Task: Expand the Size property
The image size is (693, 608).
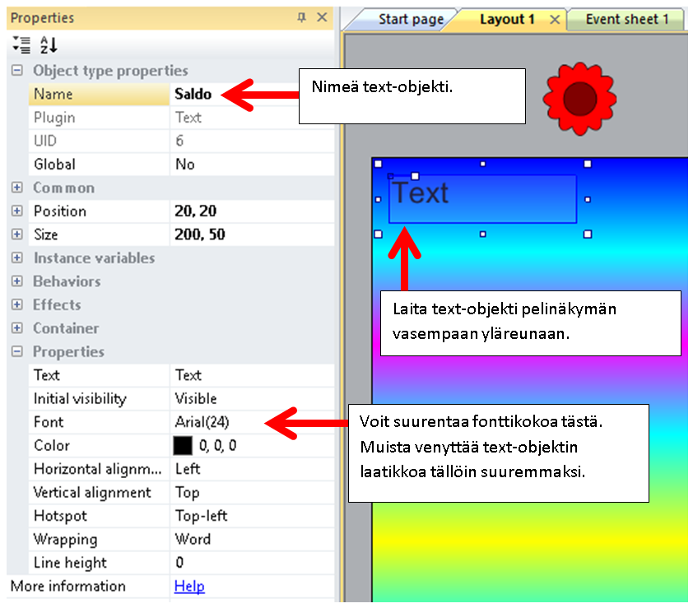Action: click(16, 234)
